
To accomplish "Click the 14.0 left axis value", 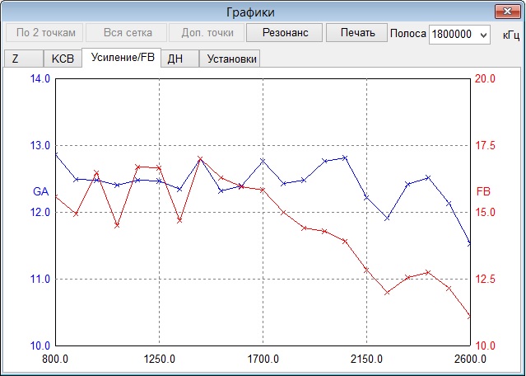I will 40,78.
